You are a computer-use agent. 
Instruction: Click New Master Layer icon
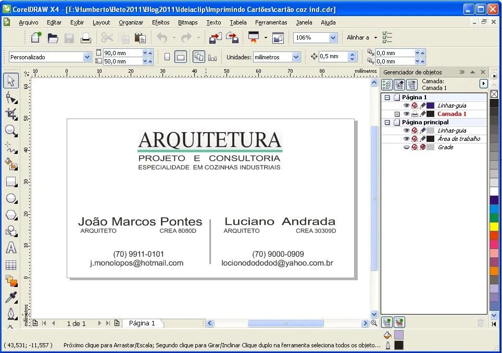pyautogui.click(x=399, y=322)
